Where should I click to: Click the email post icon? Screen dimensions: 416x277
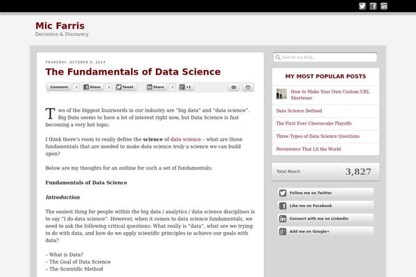click(234, 87)
